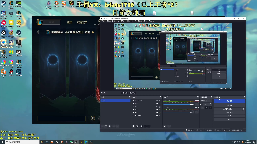
Task: Open OBS 工具 (Tools) menu
Action: tap(146, 21)
